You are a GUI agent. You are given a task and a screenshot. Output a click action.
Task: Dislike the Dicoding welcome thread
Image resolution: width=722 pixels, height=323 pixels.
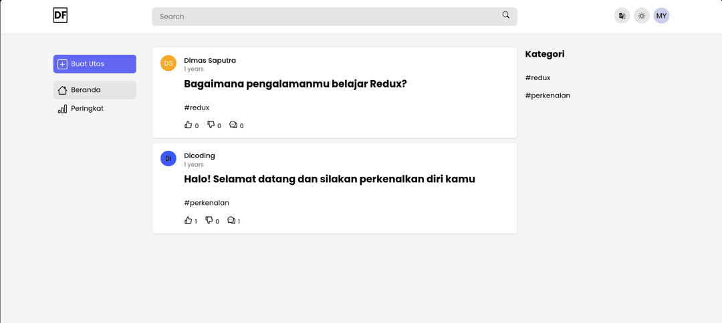coord(209,220)
